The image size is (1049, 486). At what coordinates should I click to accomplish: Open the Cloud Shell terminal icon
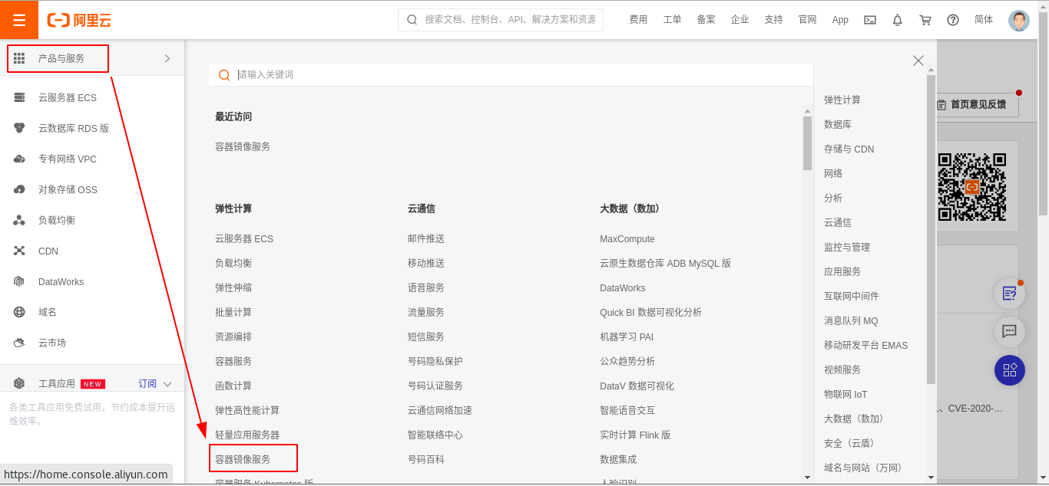870,20
